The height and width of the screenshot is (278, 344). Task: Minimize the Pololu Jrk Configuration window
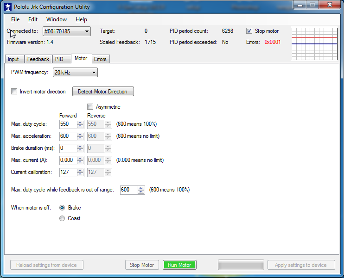(300, 5)
